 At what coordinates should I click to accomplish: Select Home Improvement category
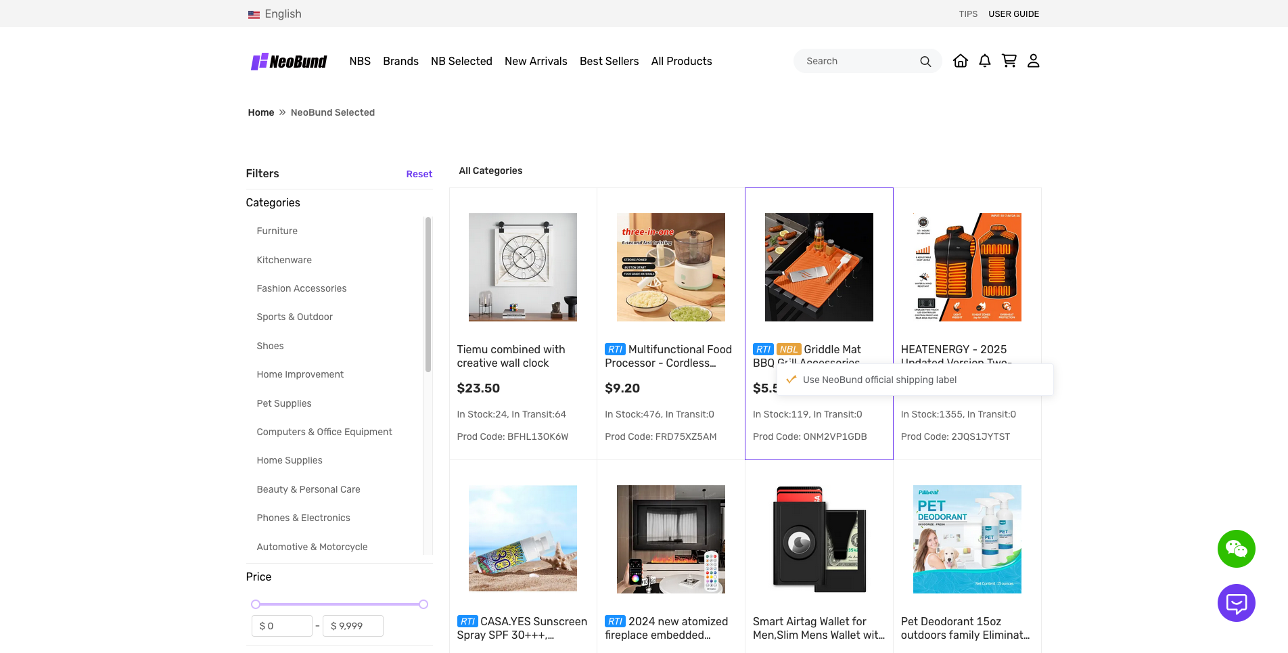[x=300, y=374]
